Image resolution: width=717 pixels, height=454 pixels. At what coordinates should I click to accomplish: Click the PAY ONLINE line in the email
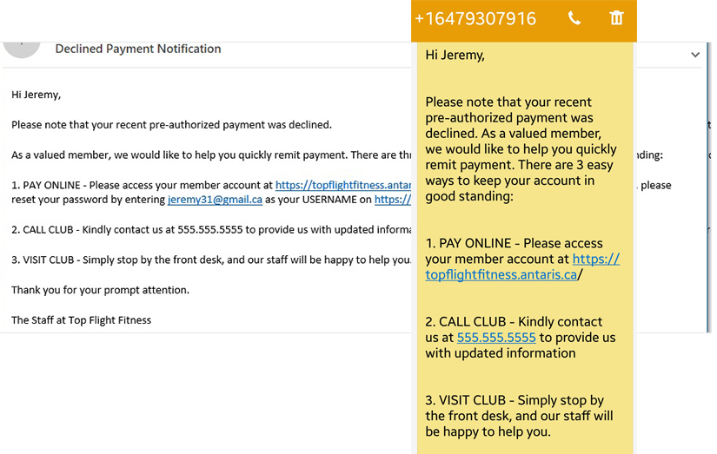(211, 193)
